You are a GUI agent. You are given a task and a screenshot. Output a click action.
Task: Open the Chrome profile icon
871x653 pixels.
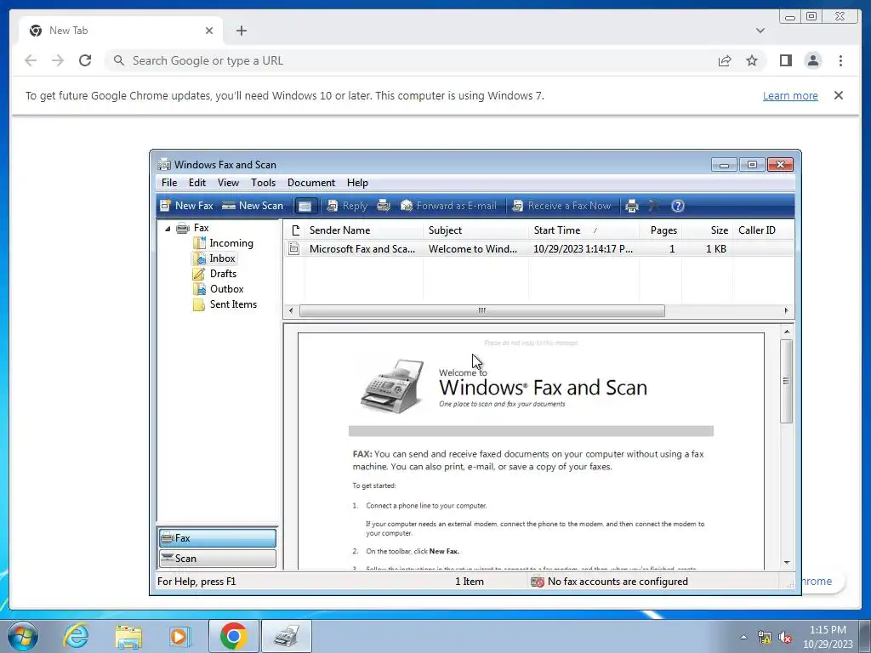pyautogui.click(x=813, y=60)
